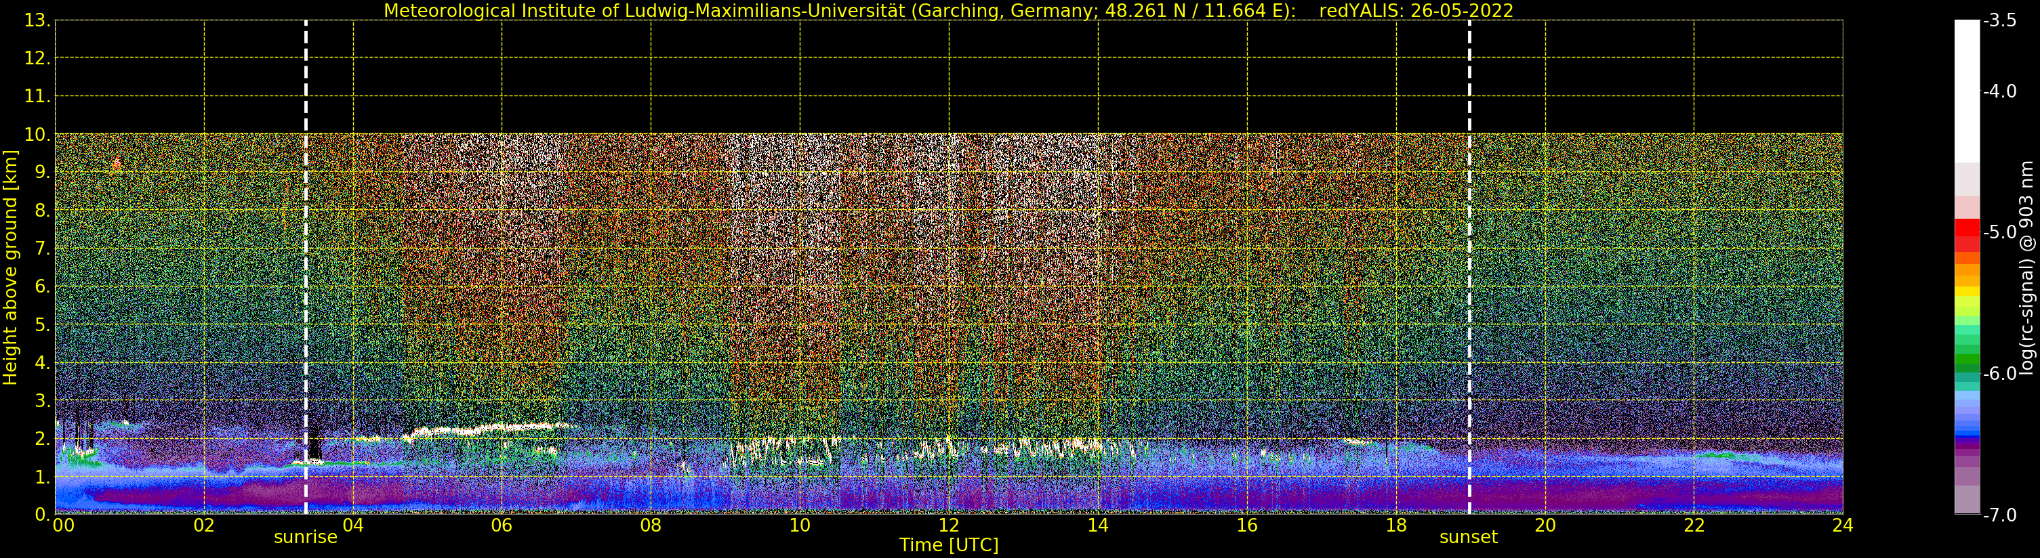This screenshot has width=2040, height=558.
Task: Click the '8.' height axis tick
Action: (43, 210)
